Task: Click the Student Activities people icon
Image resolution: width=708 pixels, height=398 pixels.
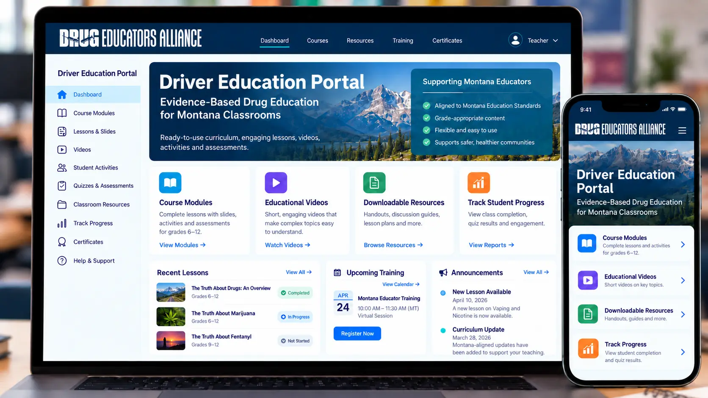Action: [62, 168]
